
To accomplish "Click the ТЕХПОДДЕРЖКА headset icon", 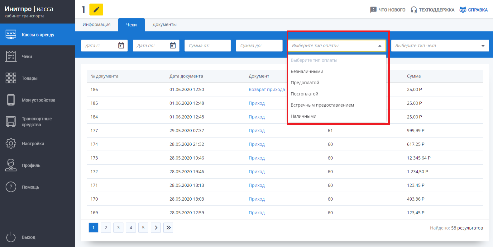I will (414, 10).
